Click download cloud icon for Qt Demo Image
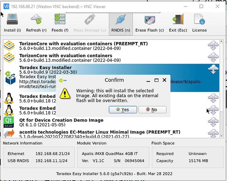227x181 pixels. tap(213, 122)
